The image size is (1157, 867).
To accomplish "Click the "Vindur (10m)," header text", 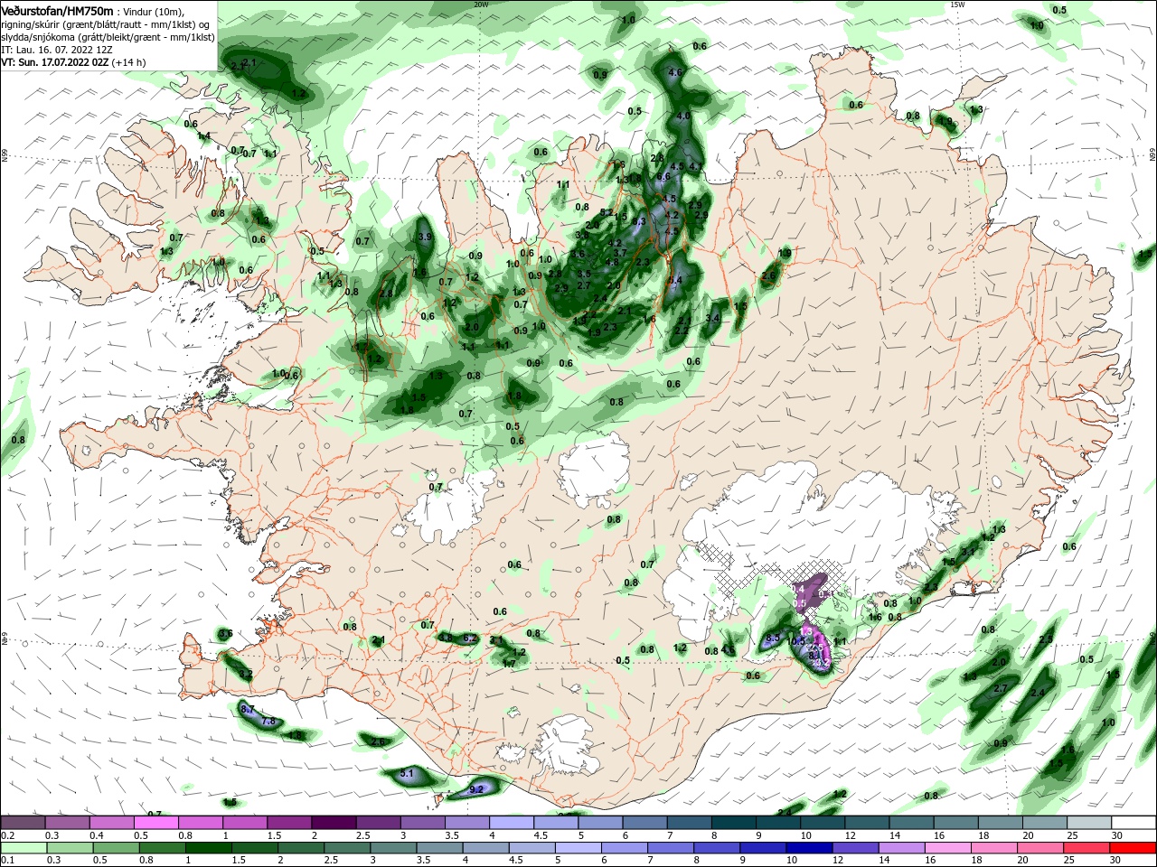I will point(153,12).
